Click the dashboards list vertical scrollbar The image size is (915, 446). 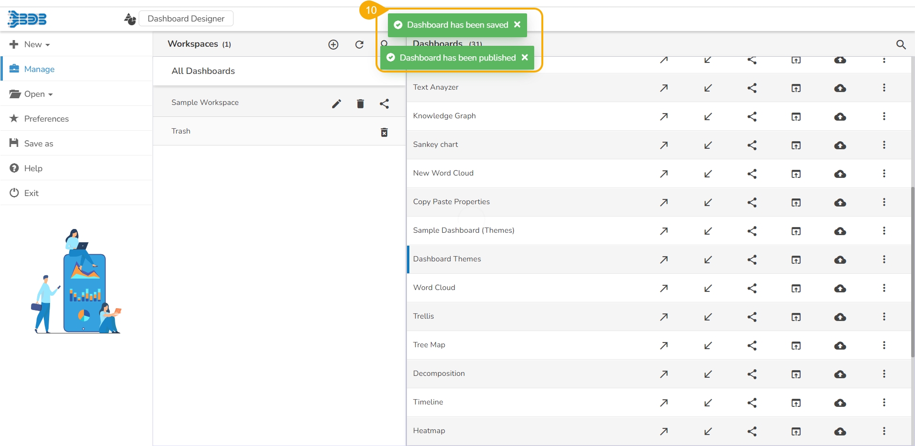tap(912, 272)
